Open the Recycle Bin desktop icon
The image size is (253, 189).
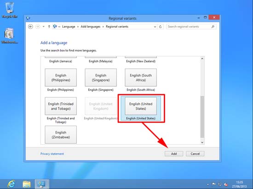coord(9,10)
